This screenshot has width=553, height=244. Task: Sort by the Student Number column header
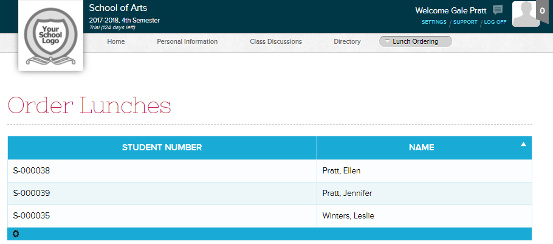pos(162,148)
